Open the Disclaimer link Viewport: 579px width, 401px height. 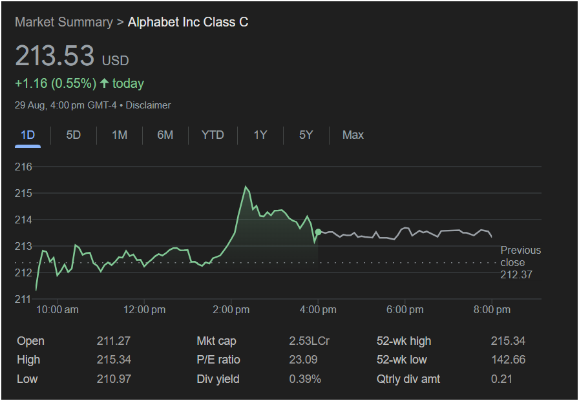(x=148, y=105)
